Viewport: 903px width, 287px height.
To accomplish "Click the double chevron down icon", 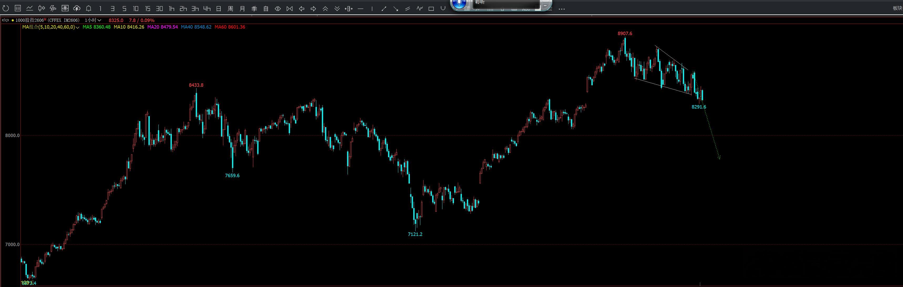I will pyautogui.click(x=337, y=9).
